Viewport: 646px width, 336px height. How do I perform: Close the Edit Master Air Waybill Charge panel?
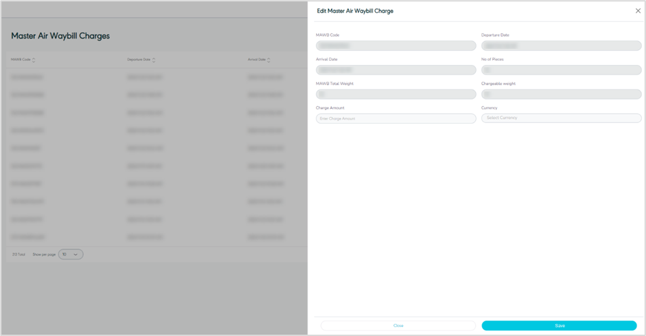tap(637, 11)
